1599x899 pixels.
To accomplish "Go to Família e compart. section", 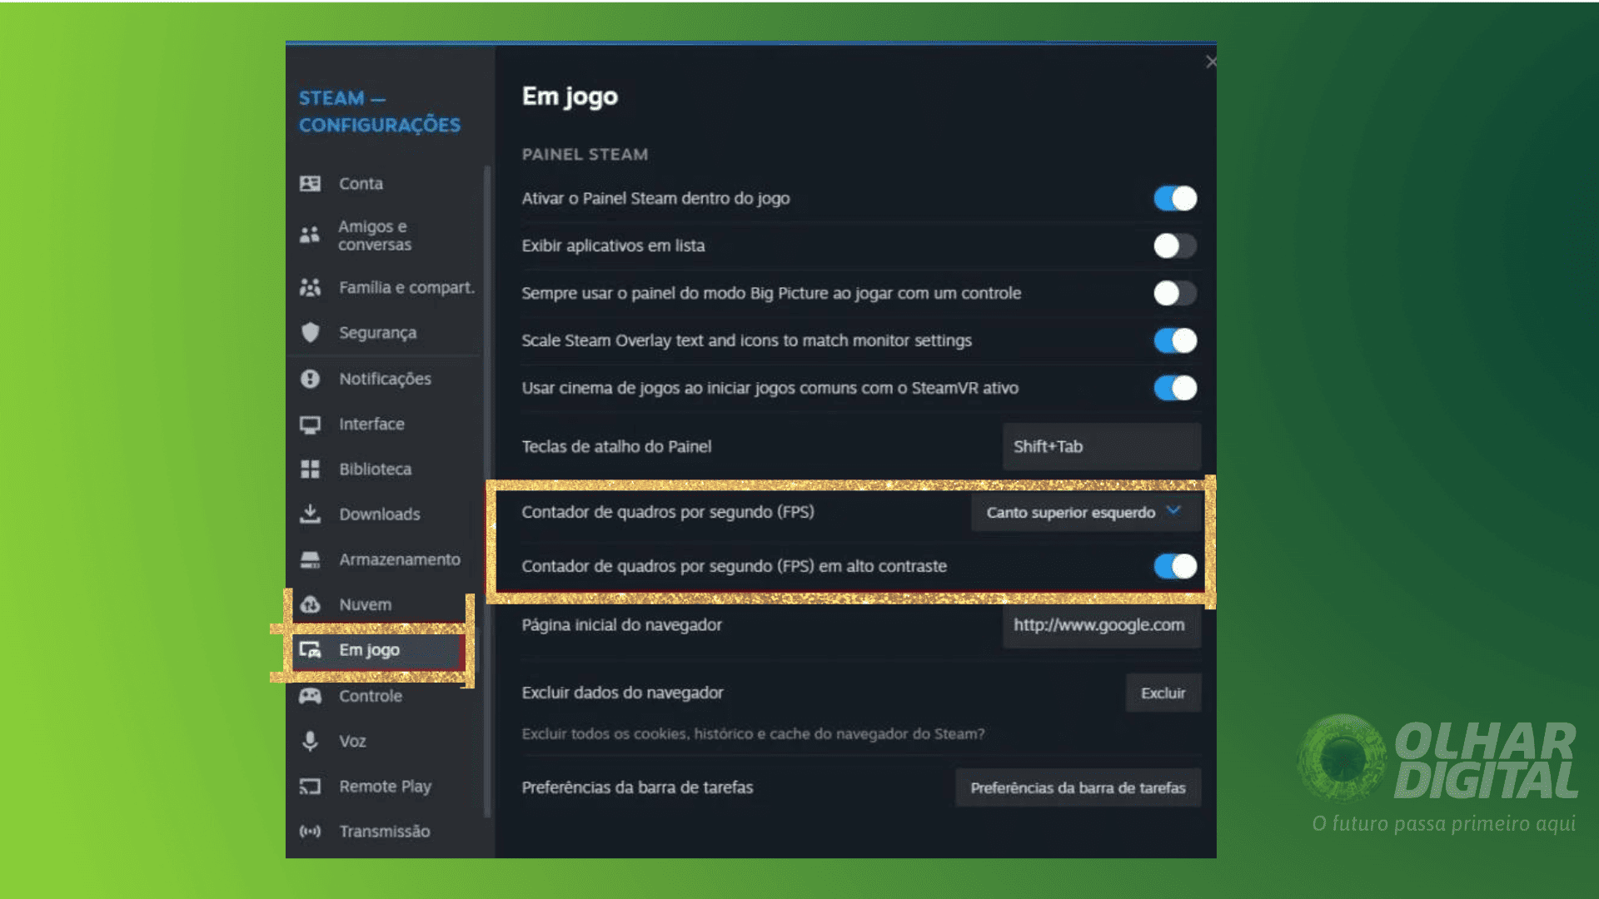I will click(385, 287).
